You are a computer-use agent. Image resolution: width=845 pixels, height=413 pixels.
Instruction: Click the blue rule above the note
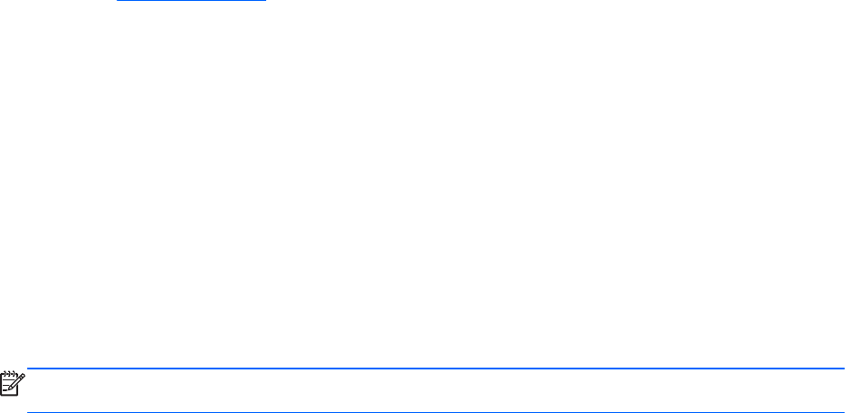pos(435,369)
